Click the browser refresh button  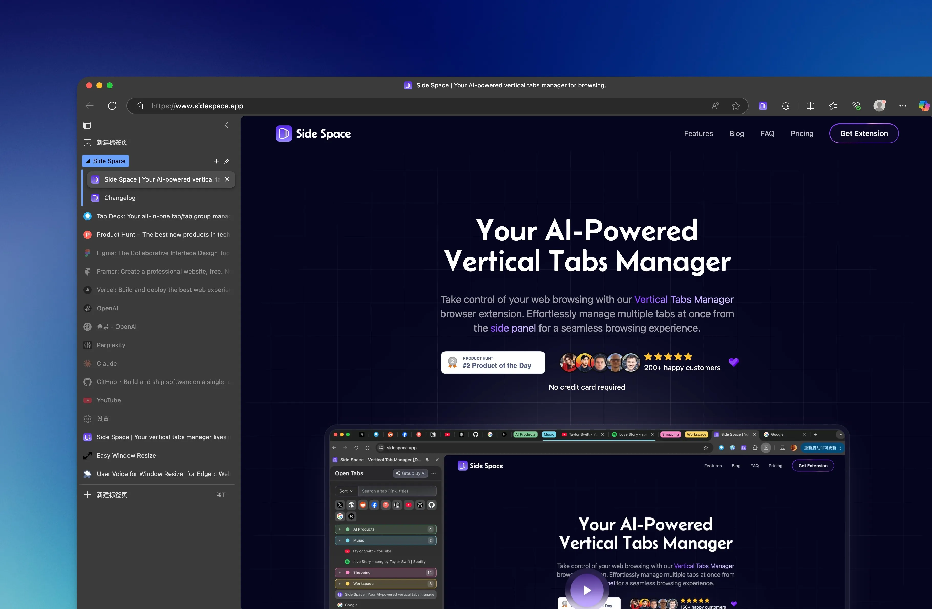pos(112,106)
